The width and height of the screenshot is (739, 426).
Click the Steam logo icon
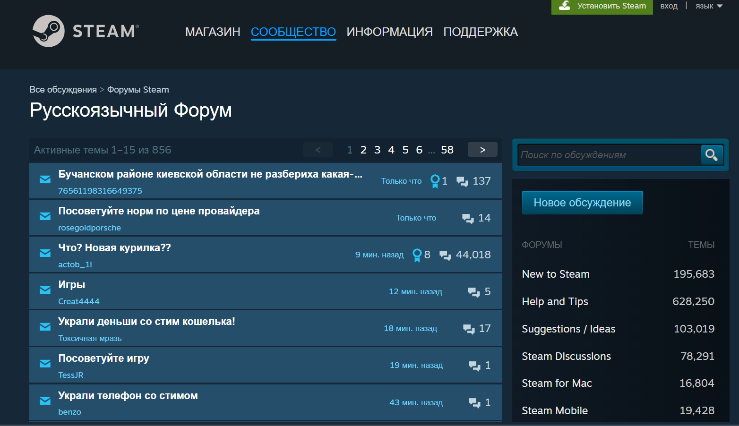[49, 31]
